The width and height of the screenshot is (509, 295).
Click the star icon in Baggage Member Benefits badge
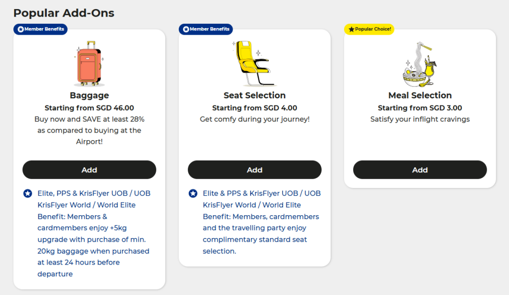click(x=20, y=29)
